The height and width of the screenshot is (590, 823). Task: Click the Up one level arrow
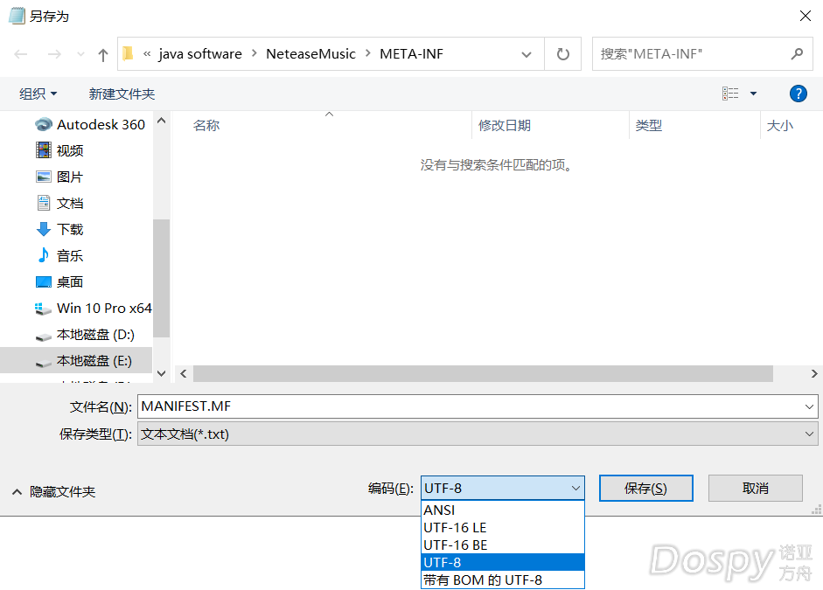103,54
